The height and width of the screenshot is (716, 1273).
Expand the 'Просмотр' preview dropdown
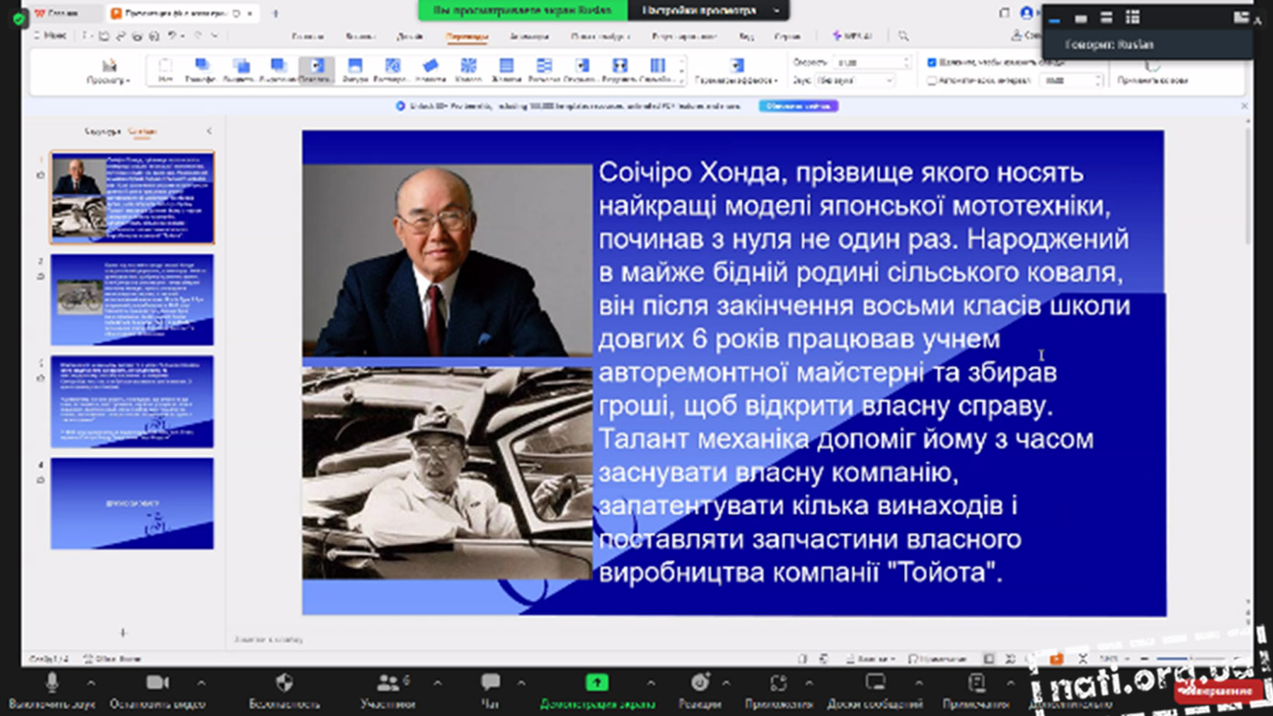tap(109, 71)
